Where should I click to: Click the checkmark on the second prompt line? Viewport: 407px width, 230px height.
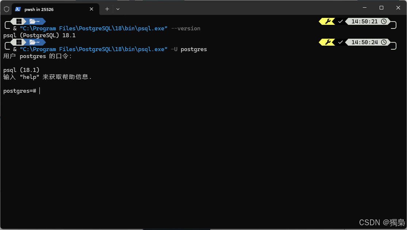[x=341, y=42]
